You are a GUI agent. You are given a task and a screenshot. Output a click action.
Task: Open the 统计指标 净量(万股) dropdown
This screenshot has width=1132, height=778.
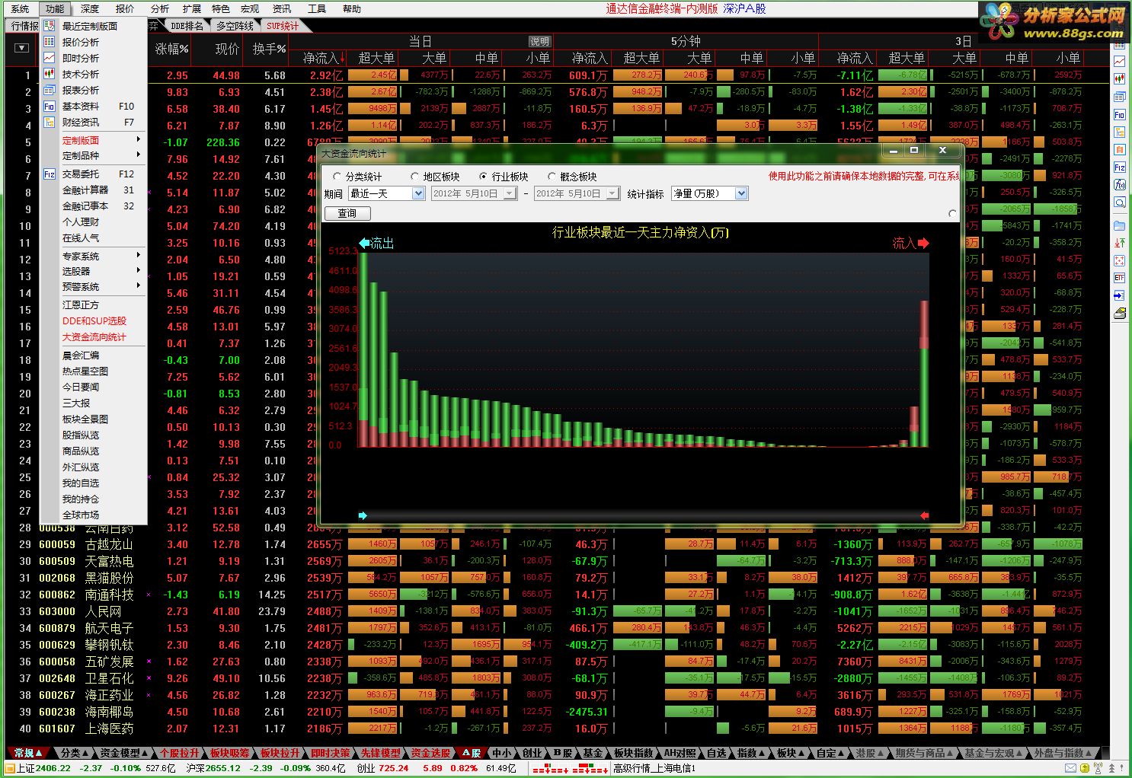(x=741, y=193)
